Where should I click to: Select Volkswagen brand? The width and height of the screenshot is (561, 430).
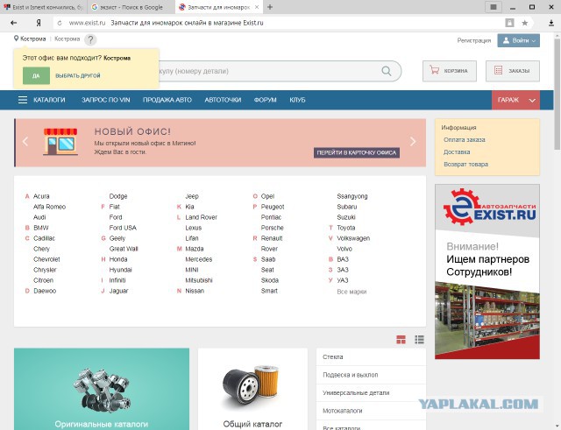tap(353, 238)
